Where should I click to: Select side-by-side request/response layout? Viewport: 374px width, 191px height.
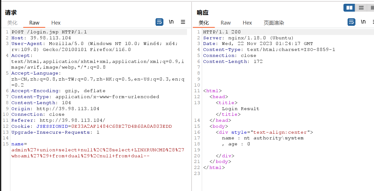point(349,8)
